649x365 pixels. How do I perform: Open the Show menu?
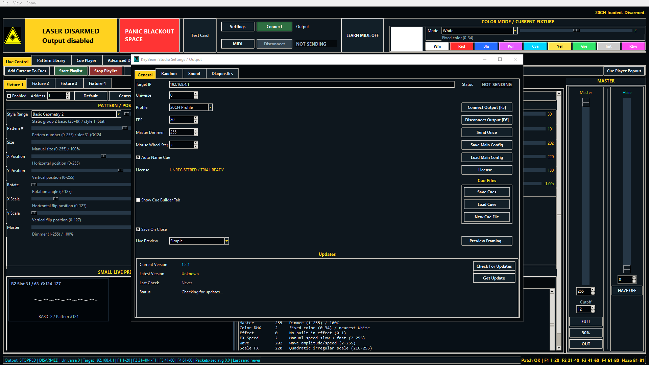pyautogui.click(x=31, y=3)
